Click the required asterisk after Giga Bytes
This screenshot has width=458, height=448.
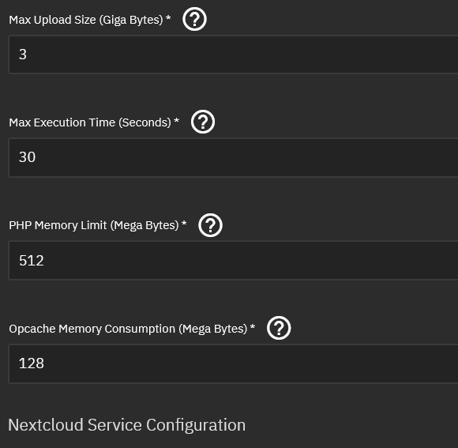168,17
